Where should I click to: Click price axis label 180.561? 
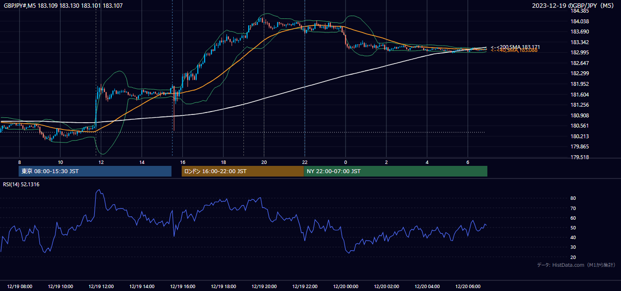(x=579, y=126)
